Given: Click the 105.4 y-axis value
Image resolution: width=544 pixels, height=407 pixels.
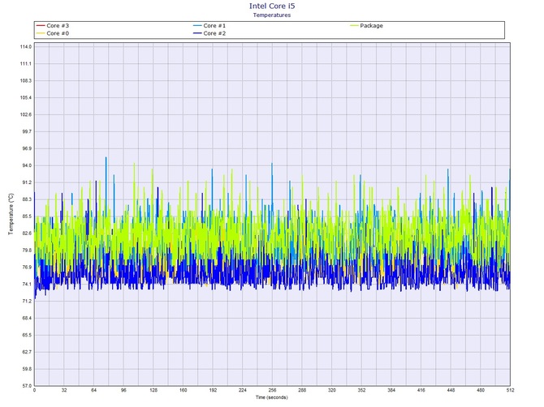Looking at the screenshot, I should (x=27, y=97).
